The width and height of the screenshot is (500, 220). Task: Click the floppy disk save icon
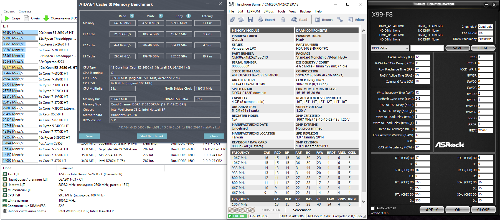coord(250,19)
